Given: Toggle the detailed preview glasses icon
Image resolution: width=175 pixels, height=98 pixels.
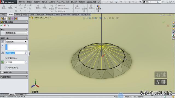Looking at the screenshot, I should click(x=8, y=25).
